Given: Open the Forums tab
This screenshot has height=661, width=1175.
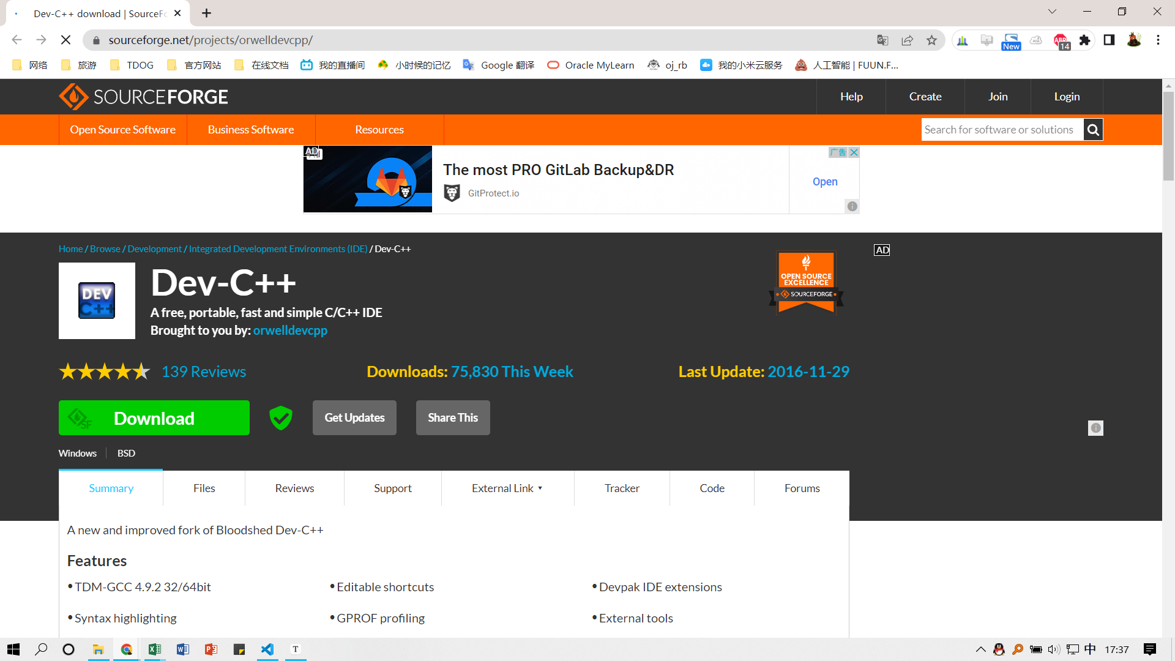Looking at the screenshot, I should point(802,488).
